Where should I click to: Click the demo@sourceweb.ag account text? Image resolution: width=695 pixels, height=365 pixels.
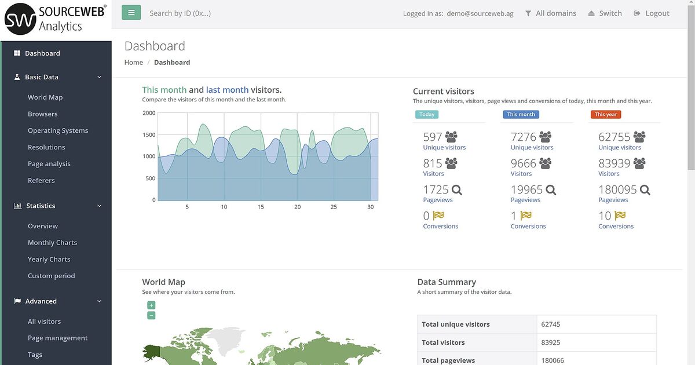click(480, 13)
